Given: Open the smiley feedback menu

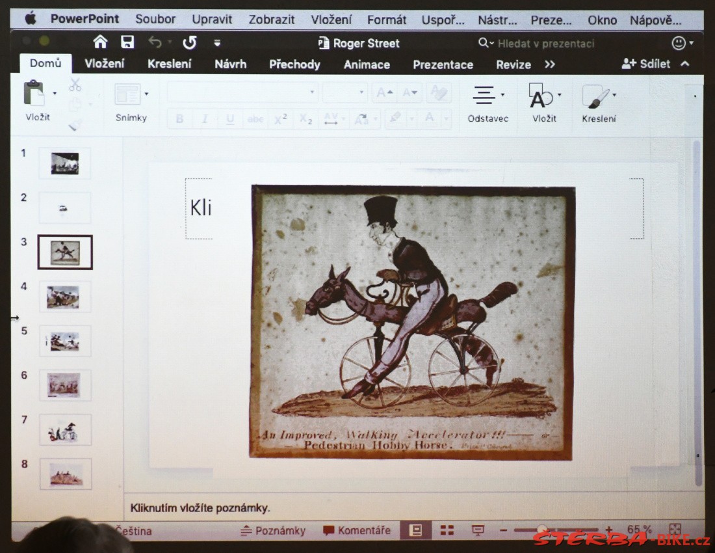Looking at the screenshot, I should click(x=679, y=43).
